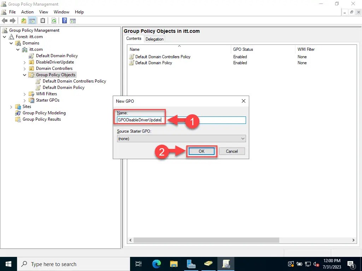The width and height of the screenshot is (362, 271).
Task: Expand the Sites node in the tree
Action: coord(11,106)
